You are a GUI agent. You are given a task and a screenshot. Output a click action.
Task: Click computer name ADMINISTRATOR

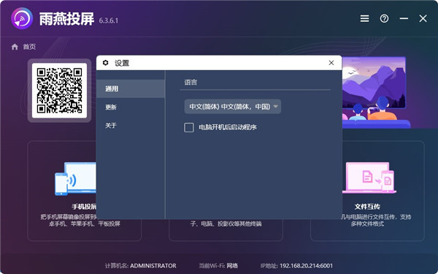click(153, 266)
